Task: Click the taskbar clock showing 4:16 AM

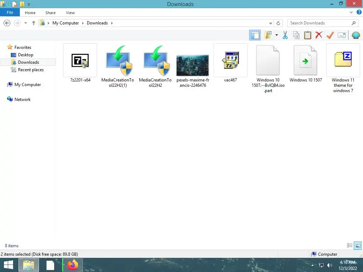Action: tap(348, 265)
